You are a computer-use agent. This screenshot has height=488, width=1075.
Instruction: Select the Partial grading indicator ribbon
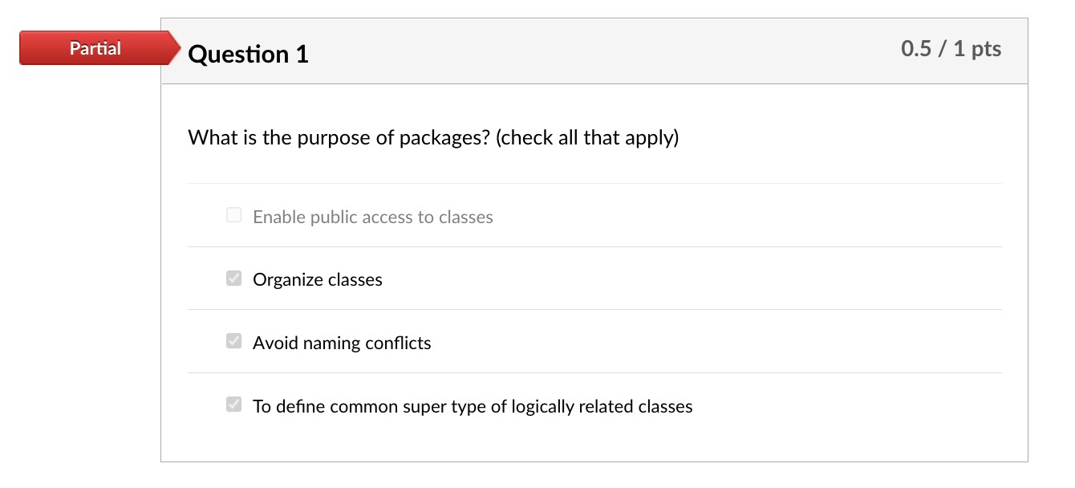tap(95, 47)
